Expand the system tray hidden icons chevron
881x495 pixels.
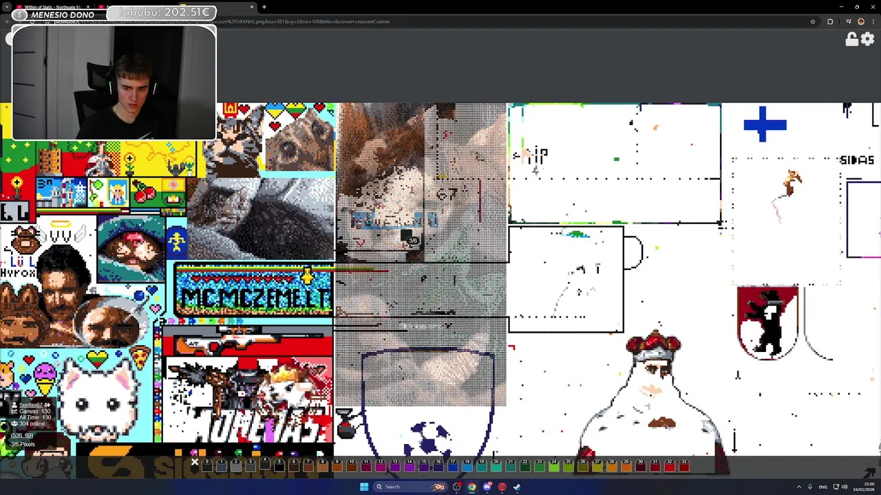click(799, 487)
